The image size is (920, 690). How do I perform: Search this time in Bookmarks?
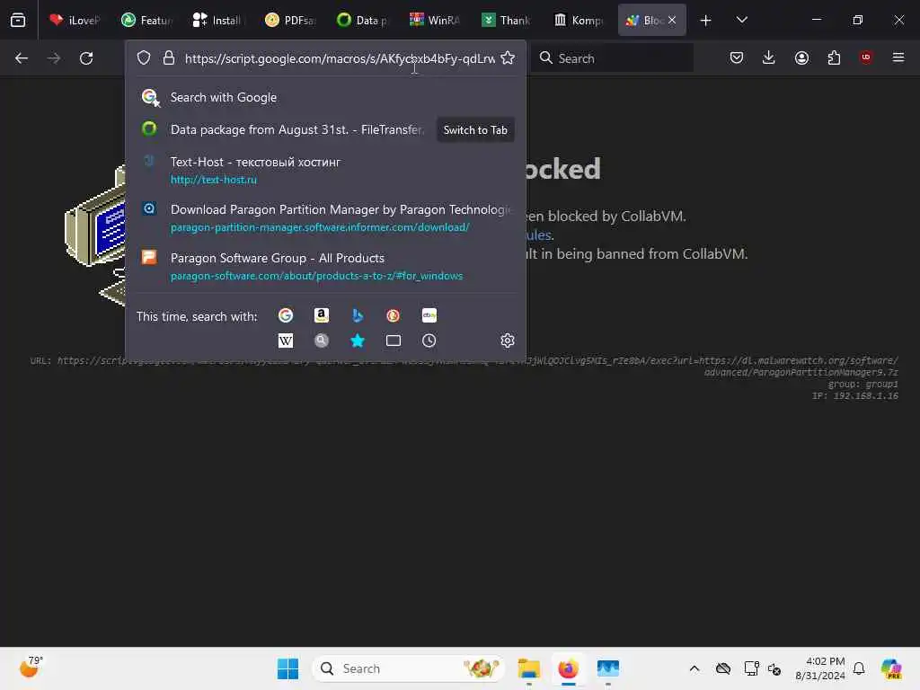click(358, 341)
